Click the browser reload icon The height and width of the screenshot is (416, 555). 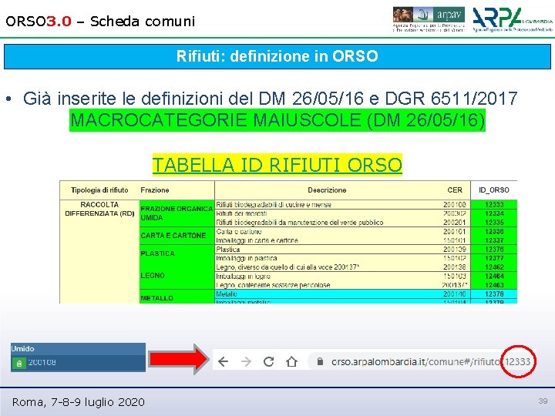269,361
